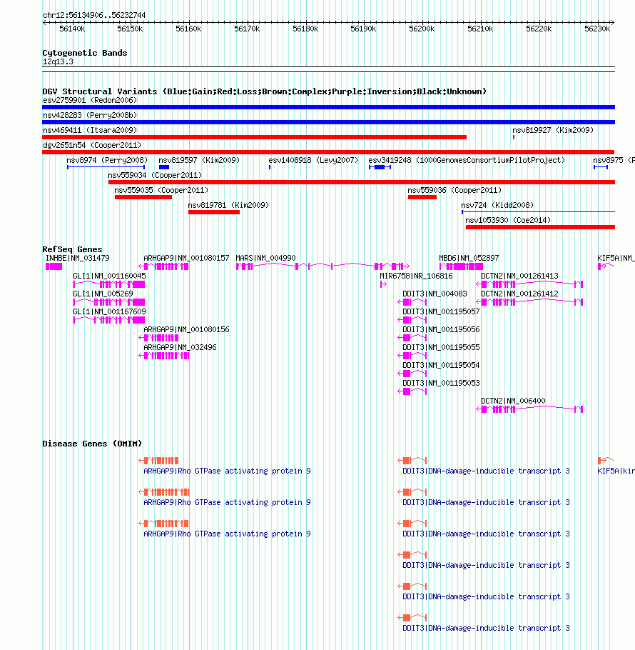635x650 pixels.
Task: Click the 56160k ruler tick label
Action: point(188,29)
